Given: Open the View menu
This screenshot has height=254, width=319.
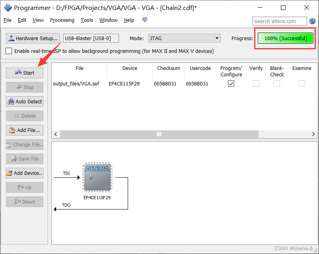Looking at the screenshot, I should (38, 20).
